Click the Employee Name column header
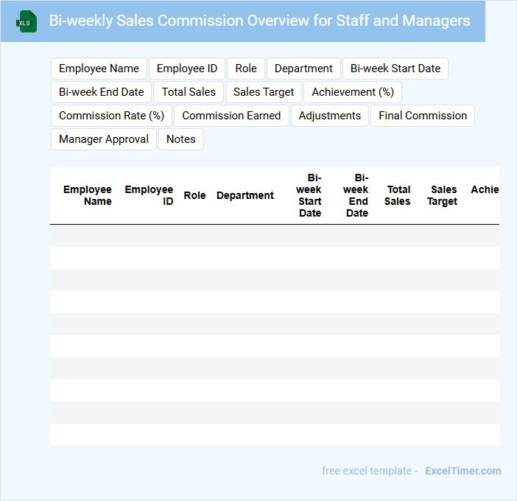 pos(88,195)
